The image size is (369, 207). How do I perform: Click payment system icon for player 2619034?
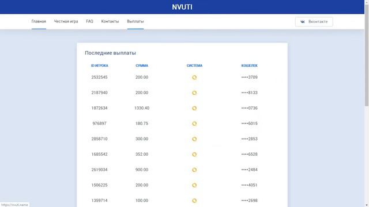pyautogui.click(x=194, y=170)
